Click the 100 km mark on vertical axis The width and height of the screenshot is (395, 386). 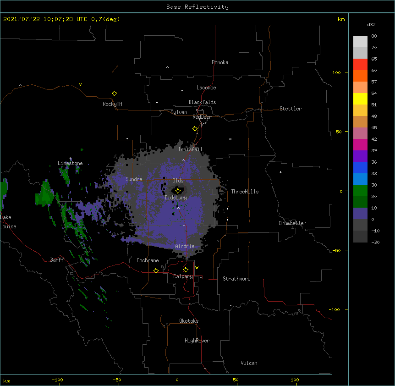click(336, 73)
